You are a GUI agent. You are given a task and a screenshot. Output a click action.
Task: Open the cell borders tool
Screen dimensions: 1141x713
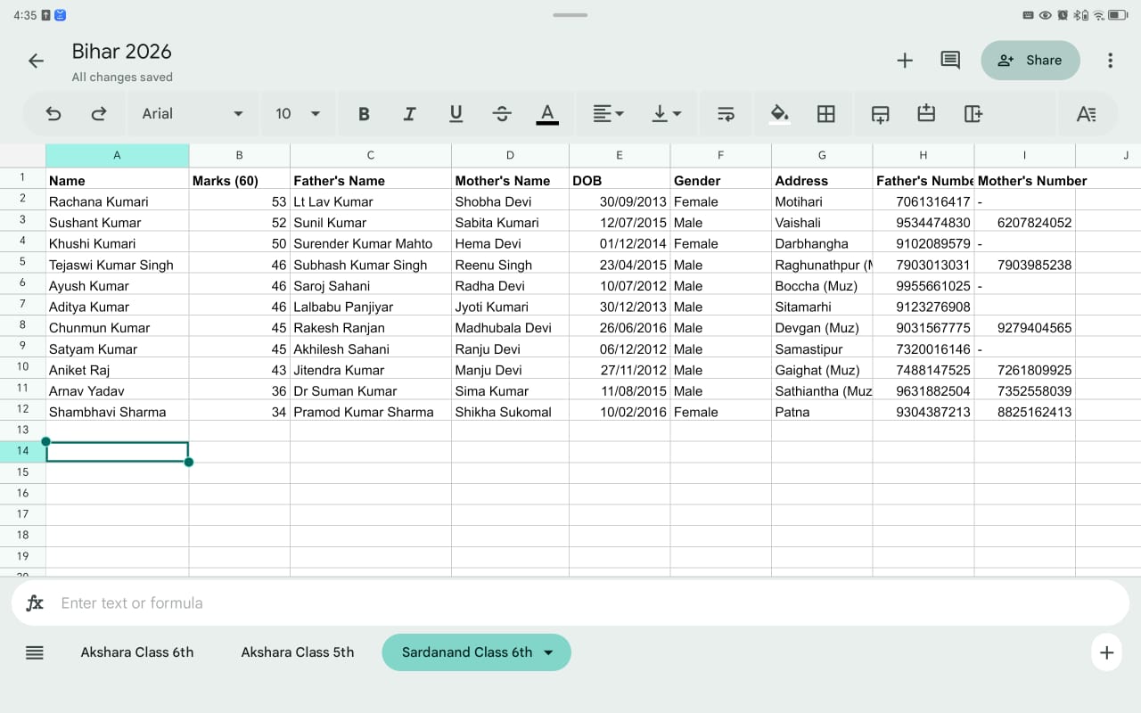[825, 113]
